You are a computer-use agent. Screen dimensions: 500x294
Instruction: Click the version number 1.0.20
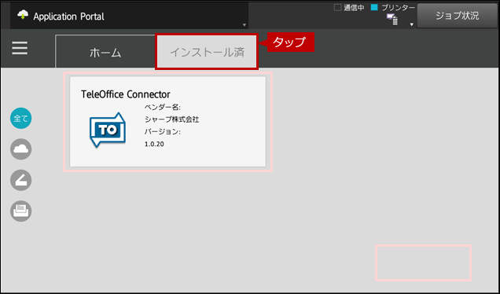[154, 144]
